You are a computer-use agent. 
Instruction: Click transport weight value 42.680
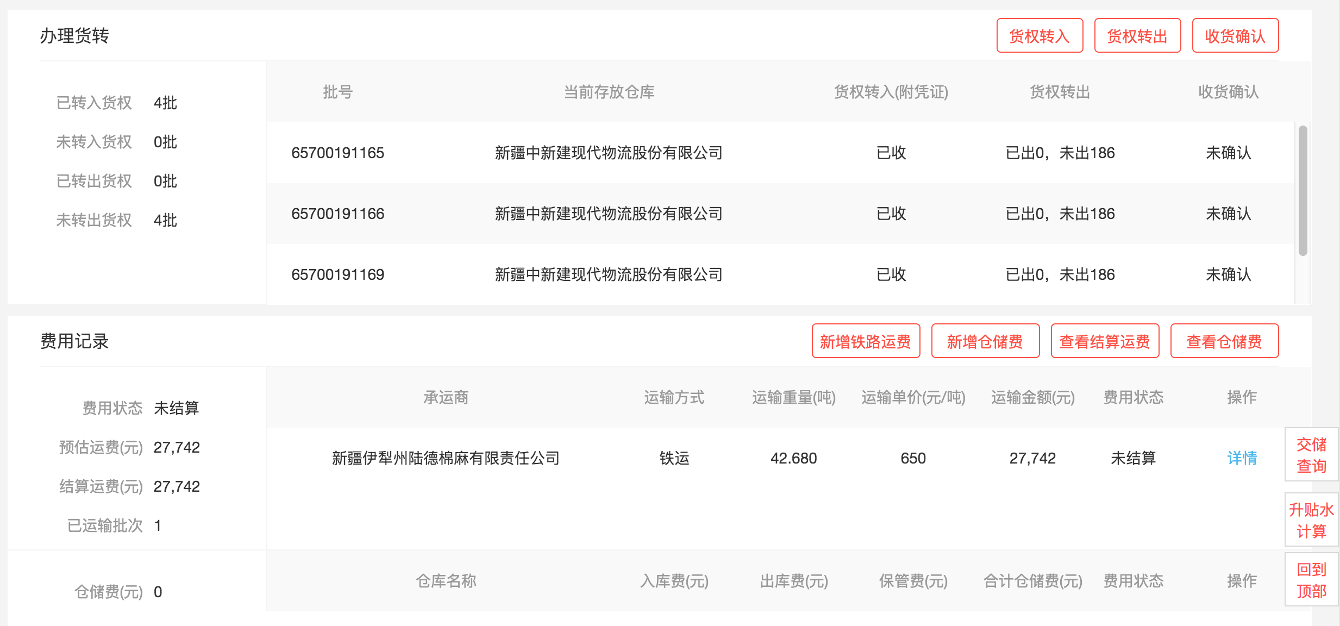click(793, 458)
